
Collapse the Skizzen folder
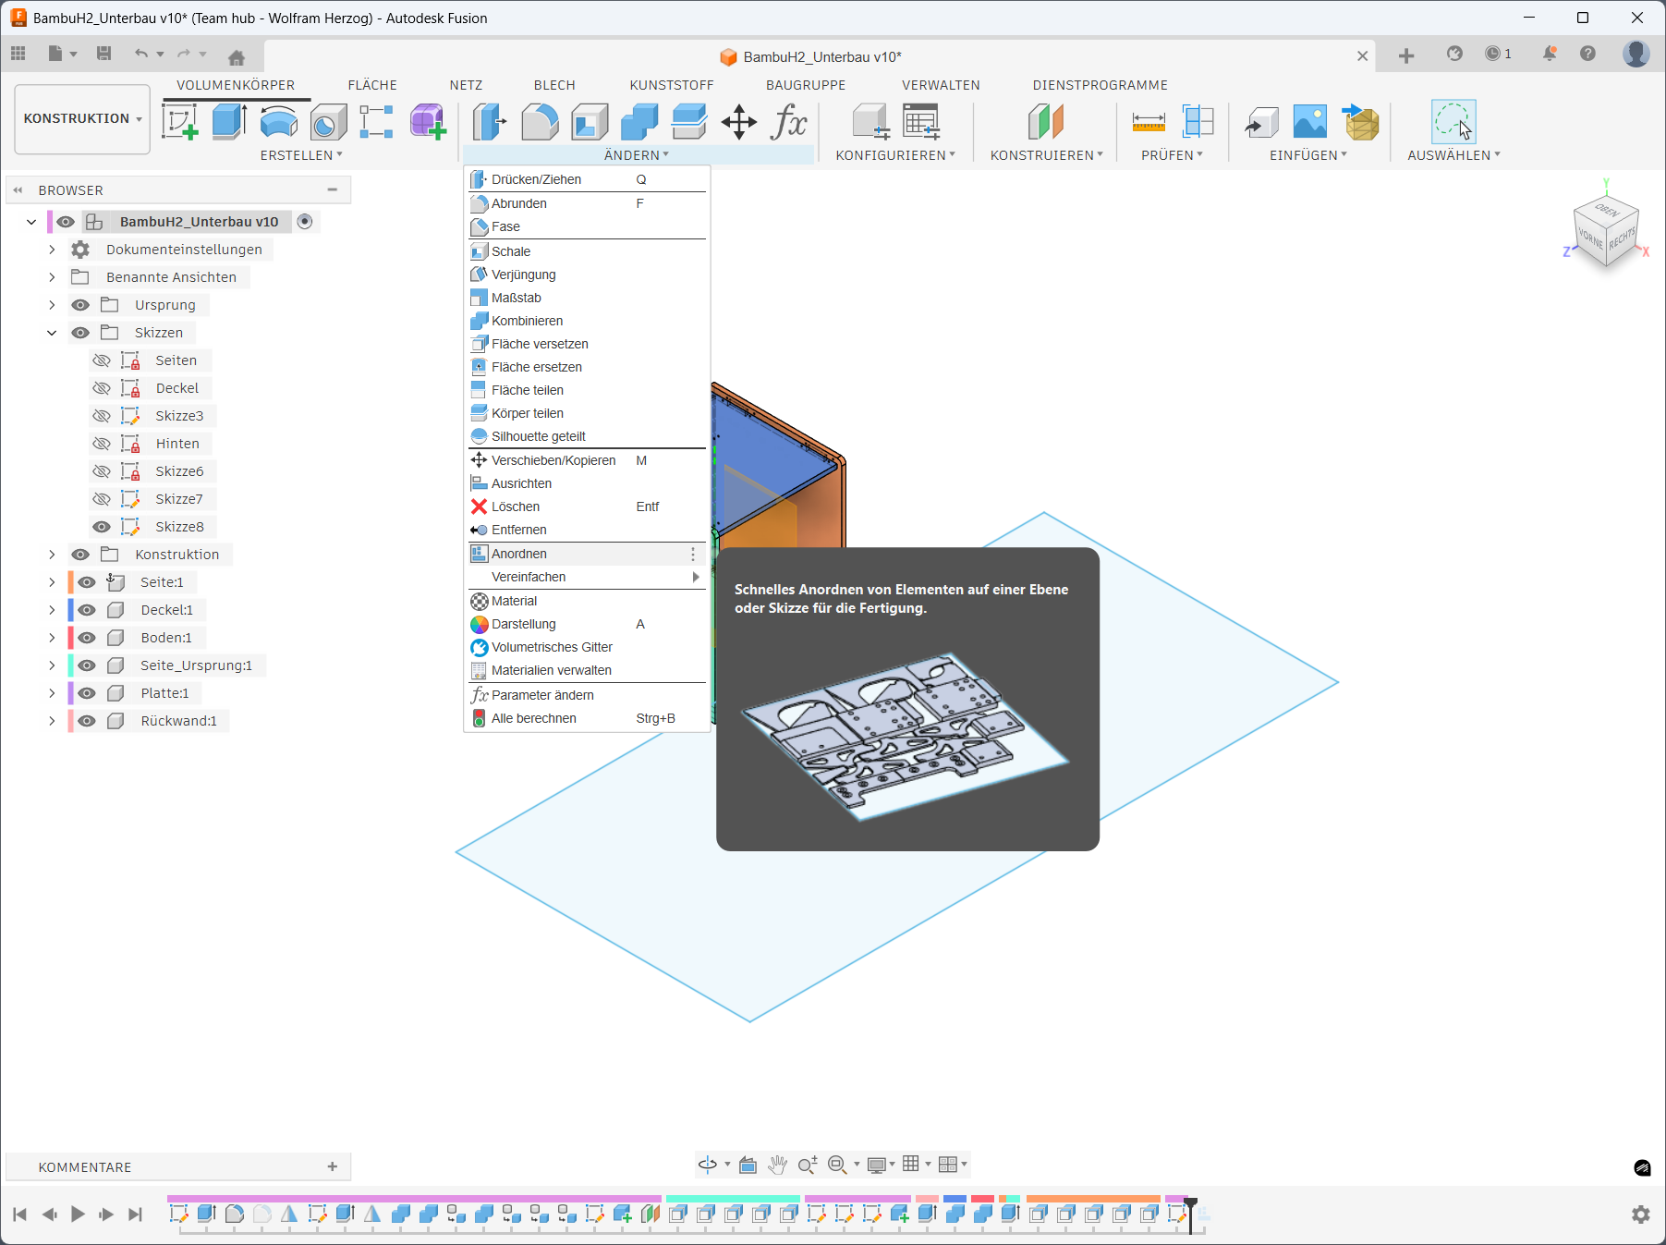[x=52, y=333]
